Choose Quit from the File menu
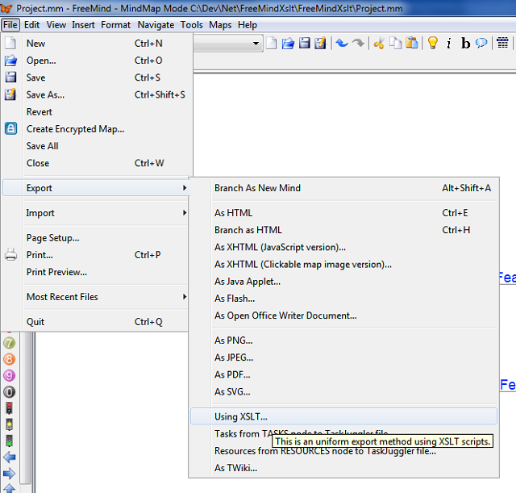This screenshot has height=493, width=516. click(96, 322)
